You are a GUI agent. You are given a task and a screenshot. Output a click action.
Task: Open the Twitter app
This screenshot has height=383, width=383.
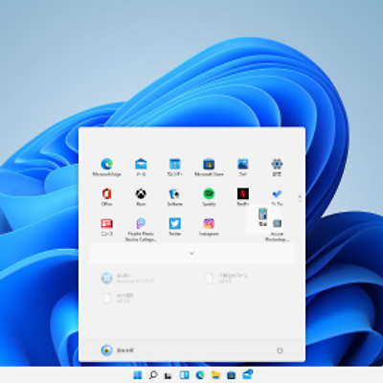click(x=175, y=227)
